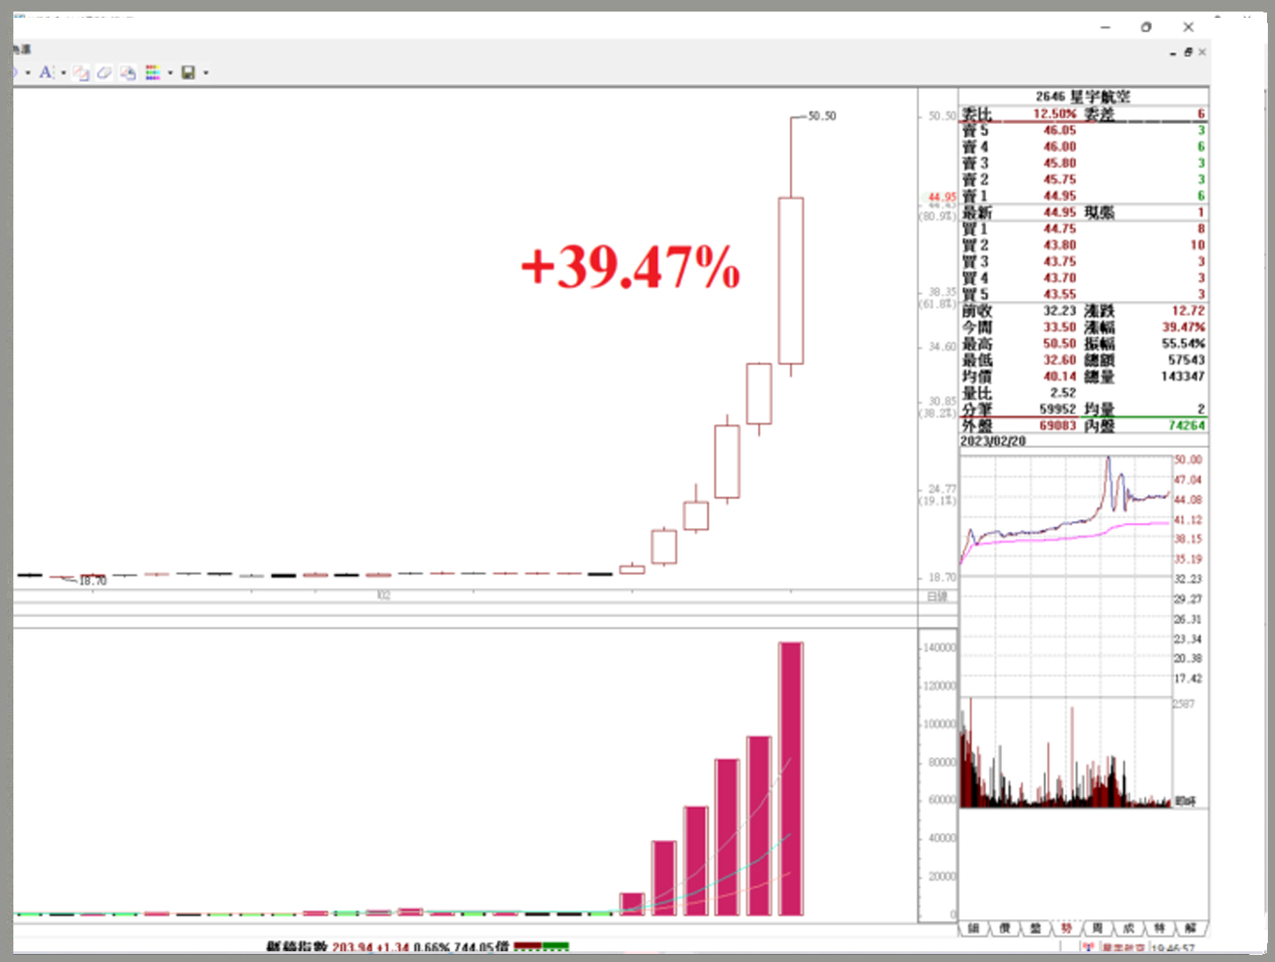The height and width of the screenshot is (962, 1275).
Task: Click the 振幅 value 55.54%
Action: click(1183, 344)
